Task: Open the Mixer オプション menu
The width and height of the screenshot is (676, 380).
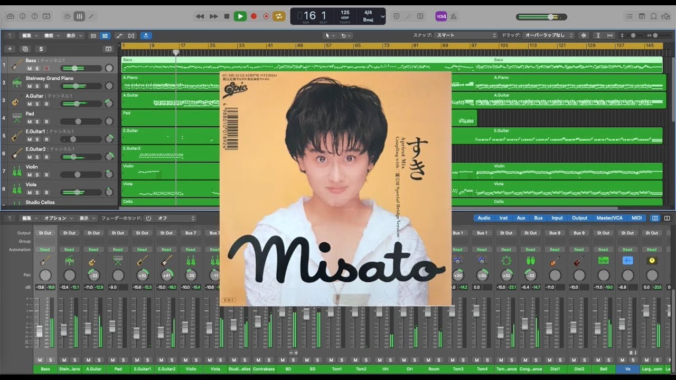Action: click(58, 218)
